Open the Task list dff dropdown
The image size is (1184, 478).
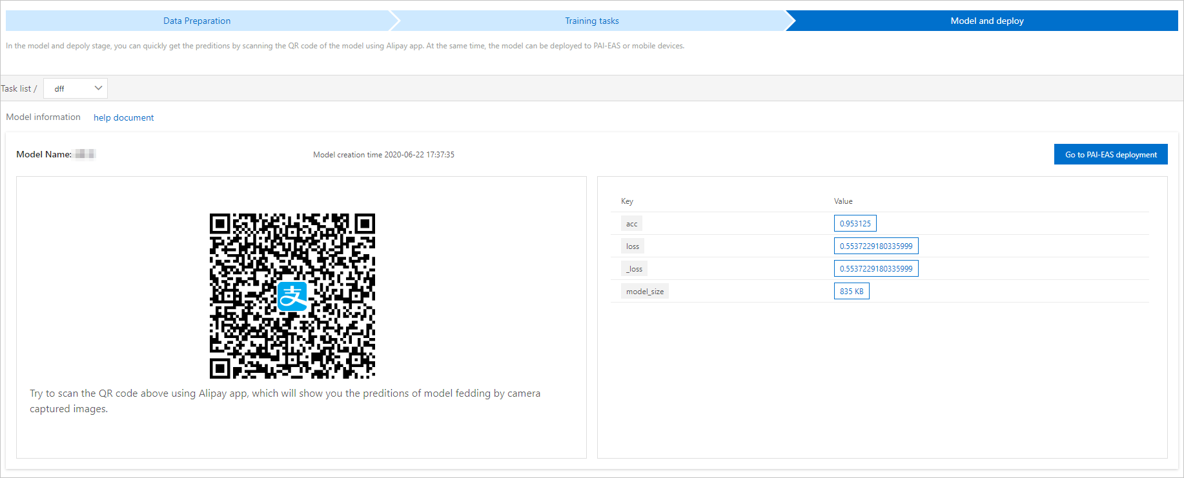76,88
